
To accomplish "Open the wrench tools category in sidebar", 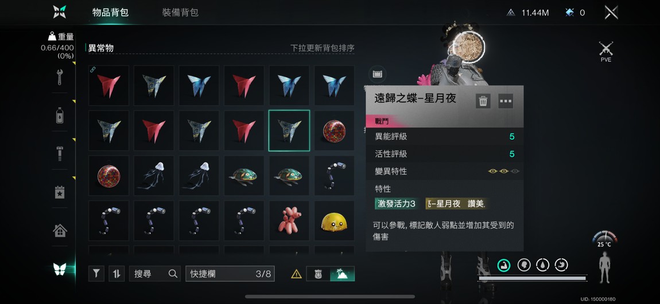I will (59, 77).
